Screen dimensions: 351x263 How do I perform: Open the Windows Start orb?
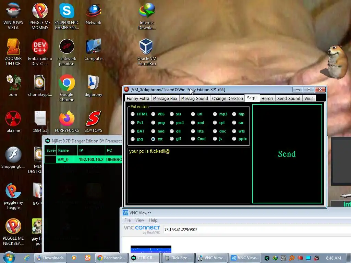(x=9, y=258)
